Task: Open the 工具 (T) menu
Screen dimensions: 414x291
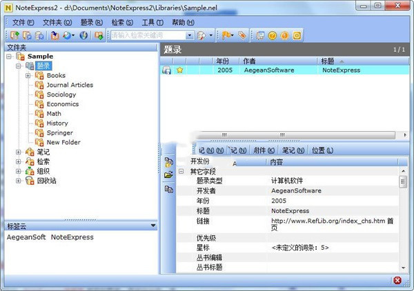Action: (x=152, y=23)
